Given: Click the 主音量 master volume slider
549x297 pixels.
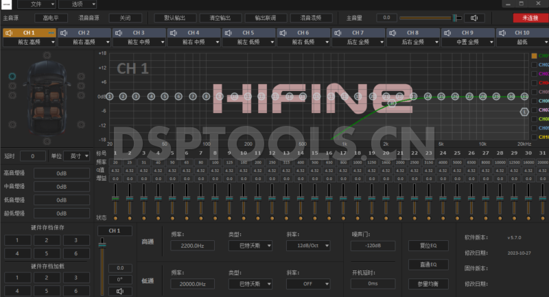Looking at the screenshot, I should (x=431, y=18).
